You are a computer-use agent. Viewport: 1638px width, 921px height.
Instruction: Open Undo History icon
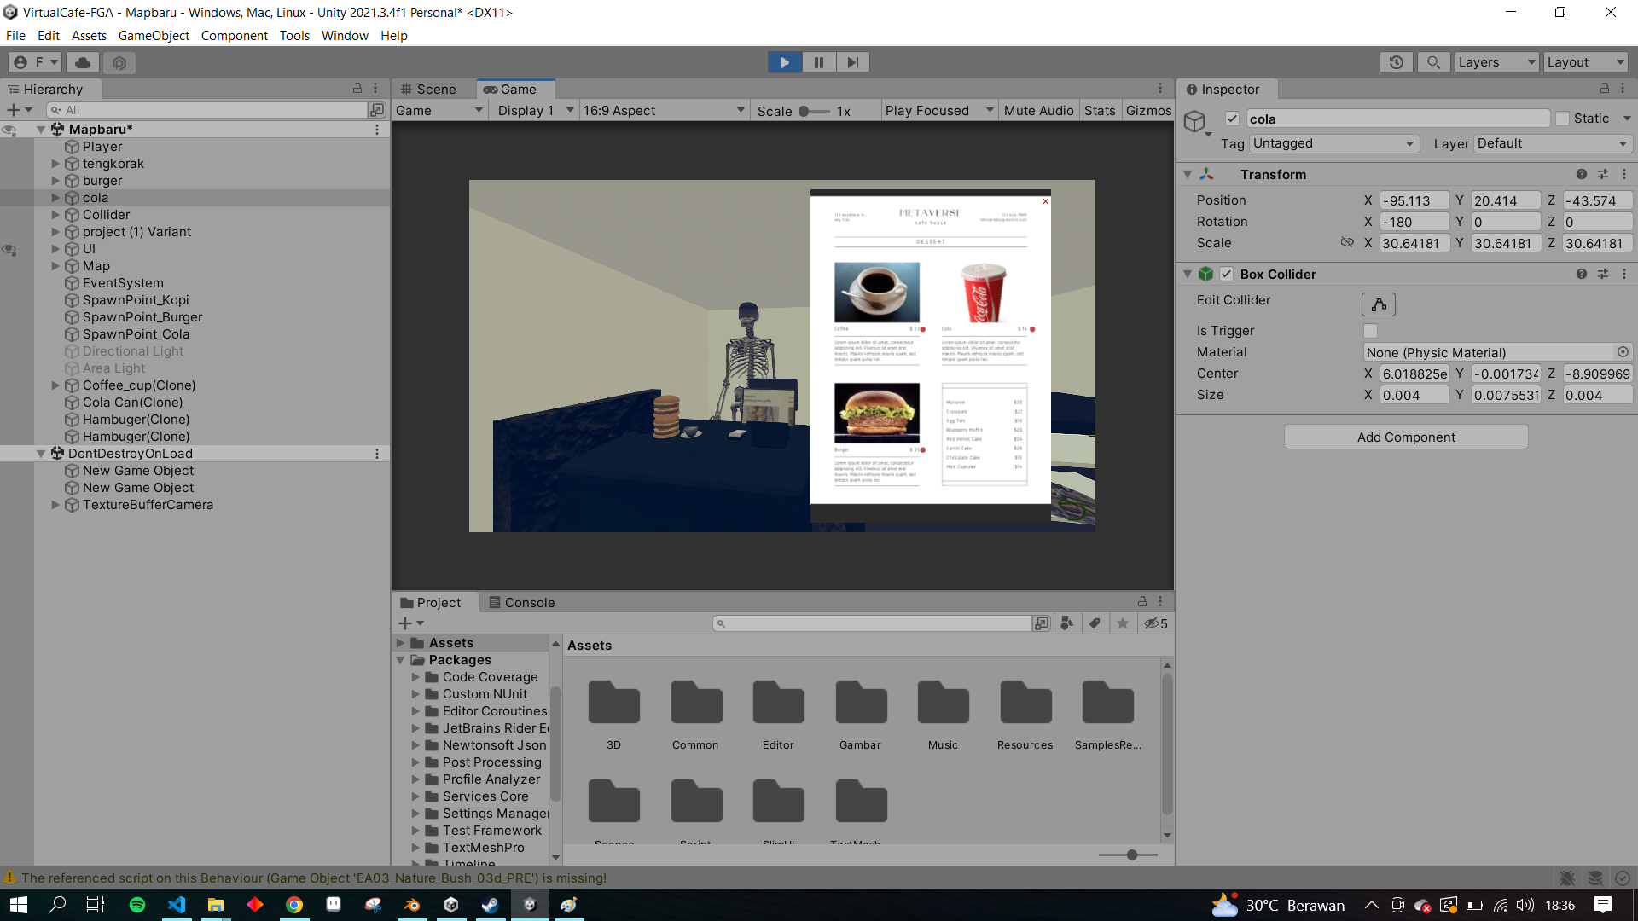pos(1397,62)
